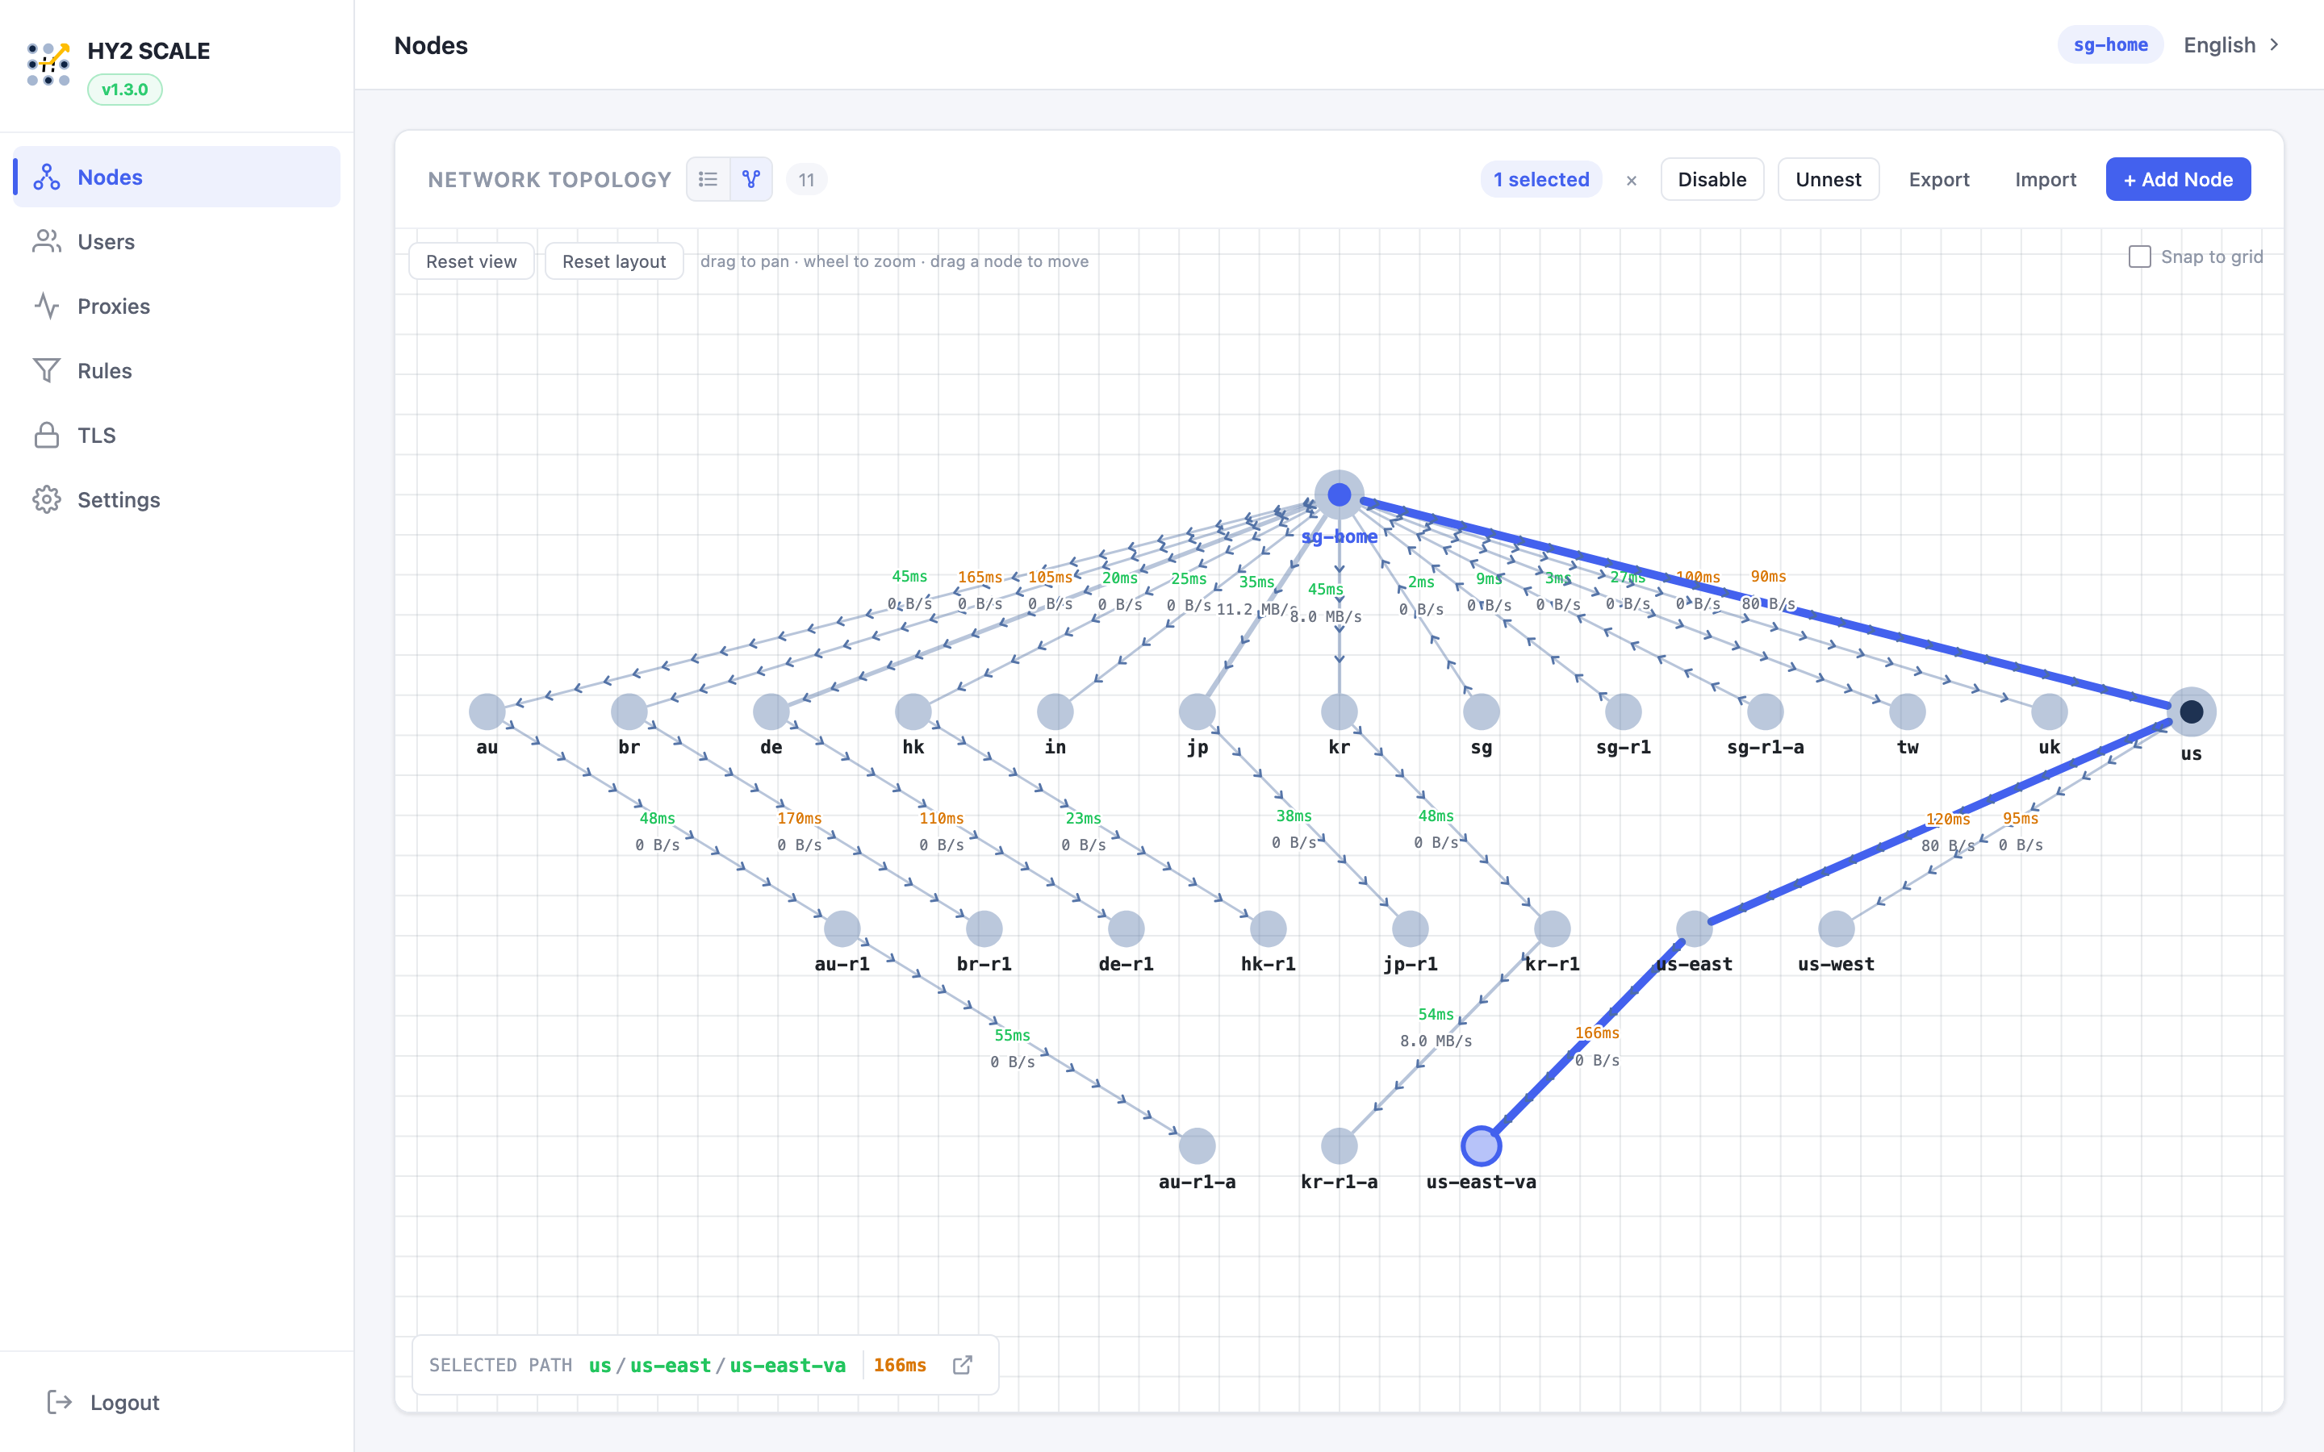Image resolution: width=2324 pixels, height=1452 pixels.
Task: Disable the selected node
Action: [1712, 180]
